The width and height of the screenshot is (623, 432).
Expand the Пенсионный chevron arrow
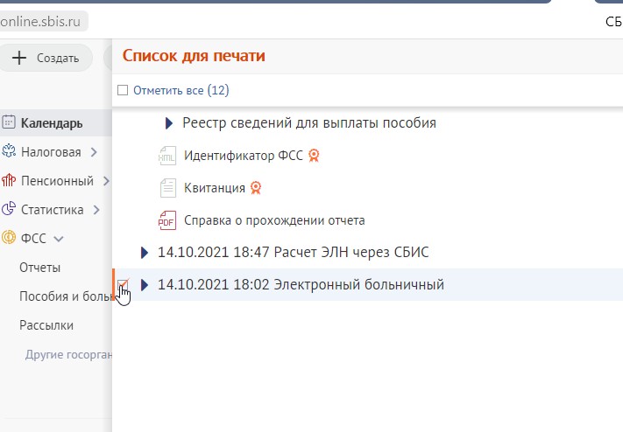(x=106, y=181)
